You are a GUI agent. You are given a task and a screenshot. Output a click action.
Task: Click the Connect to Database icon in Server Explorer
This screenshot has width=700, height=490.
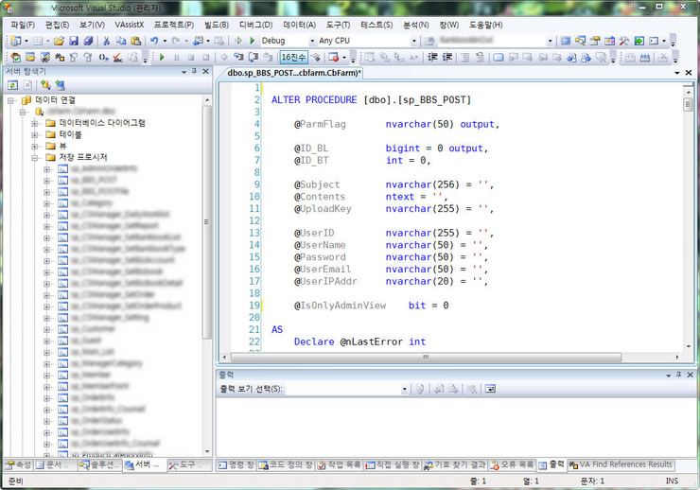pyautogui.click(x=45, y=85)
